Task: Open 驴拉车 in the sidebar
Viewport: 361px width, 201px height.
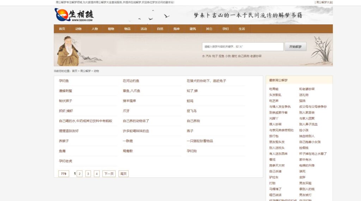Action: (x=274, y=177)
